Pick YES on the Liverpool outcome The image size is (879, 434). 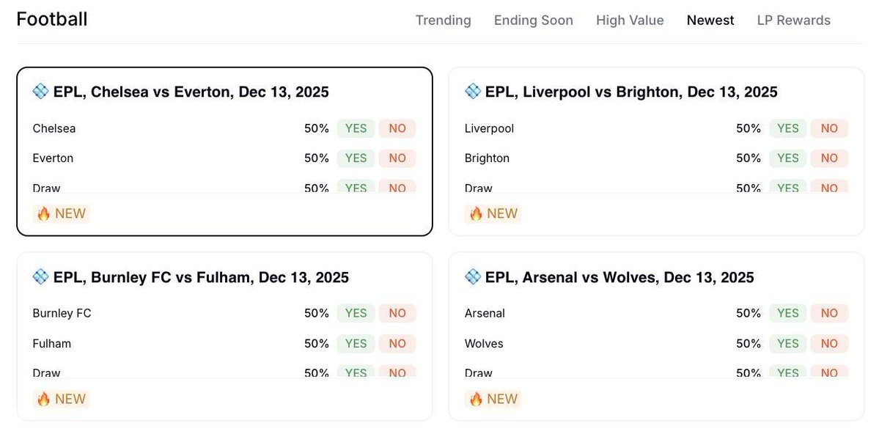point(787,128)
